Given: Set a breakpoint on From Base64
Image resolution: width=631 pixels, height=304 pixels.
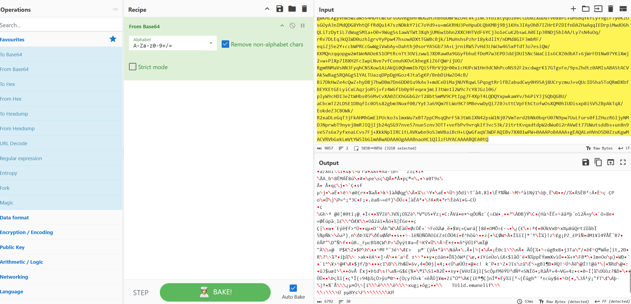Looking at the screenshot, I should [x=303, y=26].
